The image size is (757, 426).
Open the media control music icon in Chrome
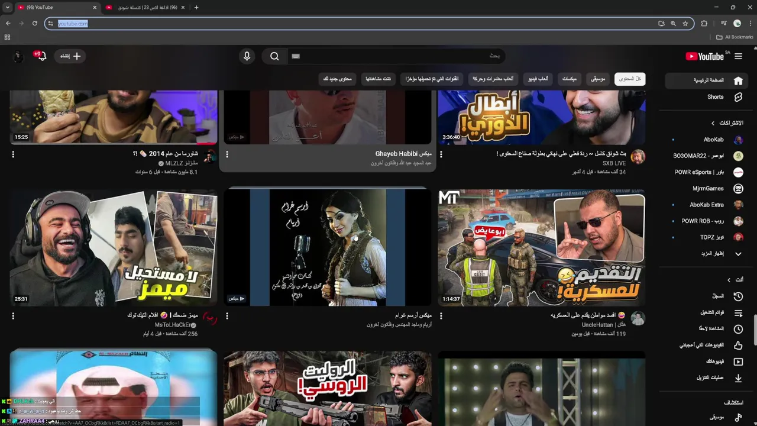click(x=724, y=24)
